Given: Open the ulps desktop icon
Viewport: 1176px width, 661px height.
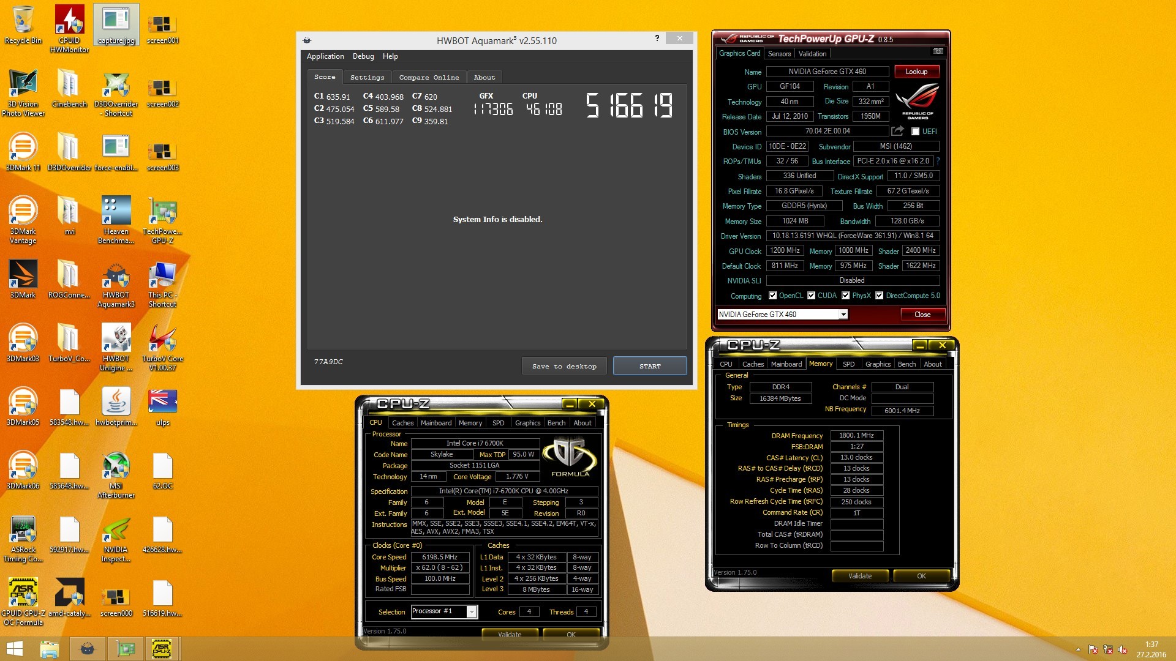Looking at the screenshot, I should [x=162, y=406].
